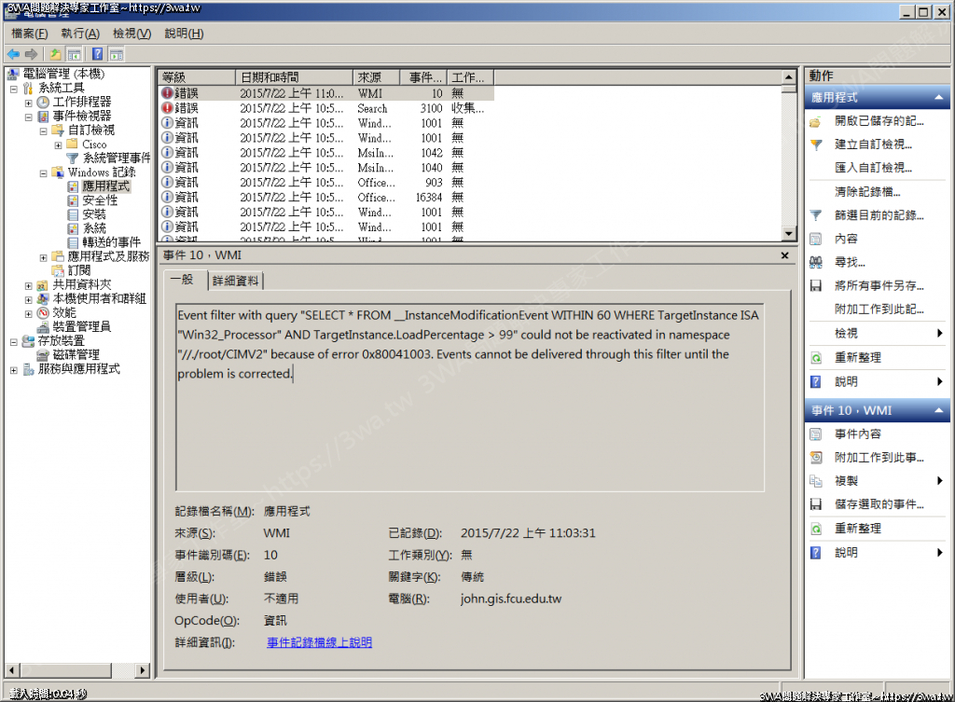Expand the 服務與應用程式 tree node
This screenshot has height=702, width=955.
click(x=14, y=369)
